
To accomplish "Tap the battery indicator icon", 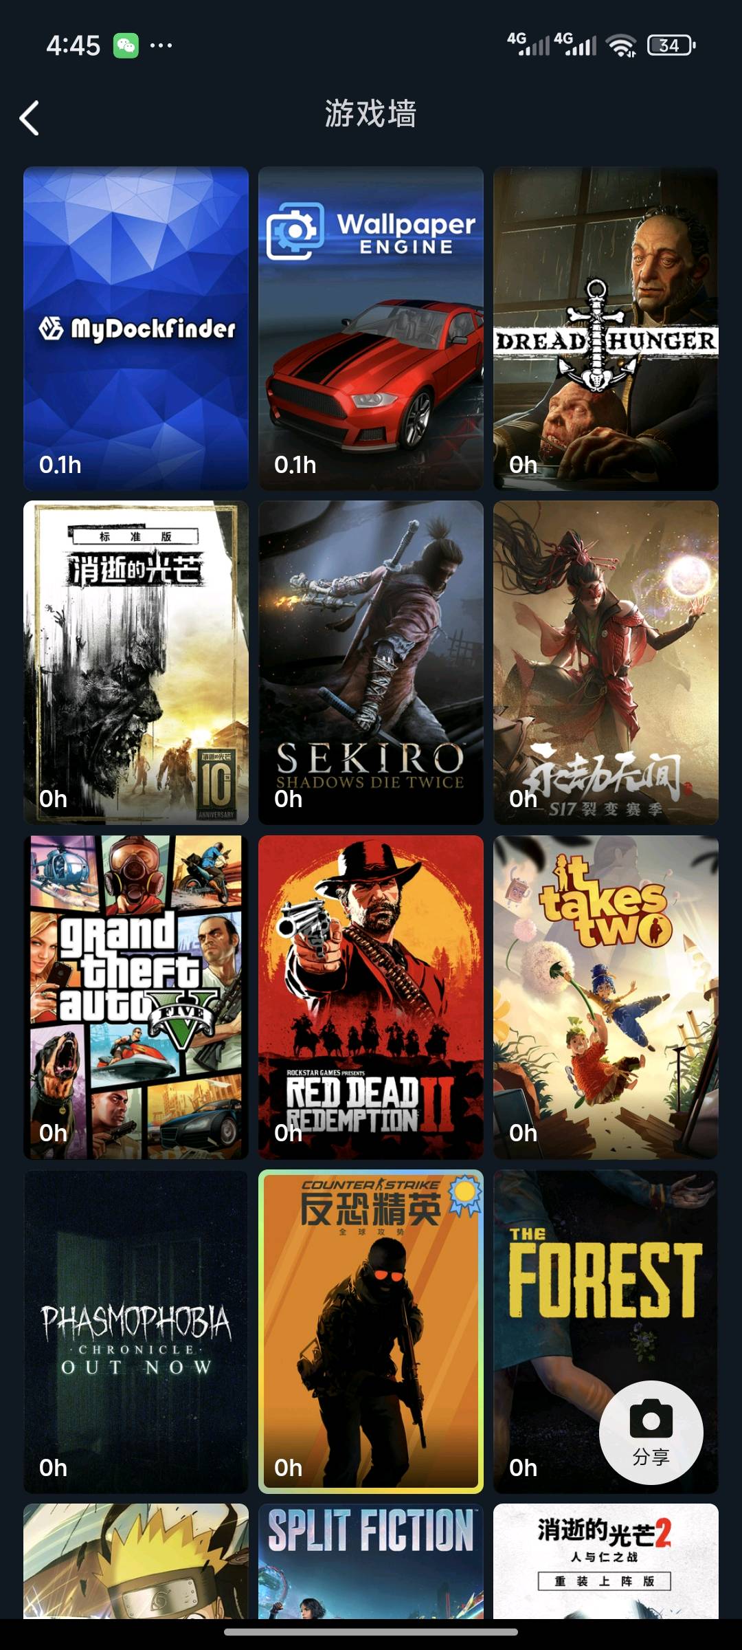I will [x=671, y=45].
